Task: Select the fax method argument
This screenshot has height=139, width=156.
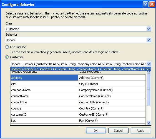Action: [44, 121]
